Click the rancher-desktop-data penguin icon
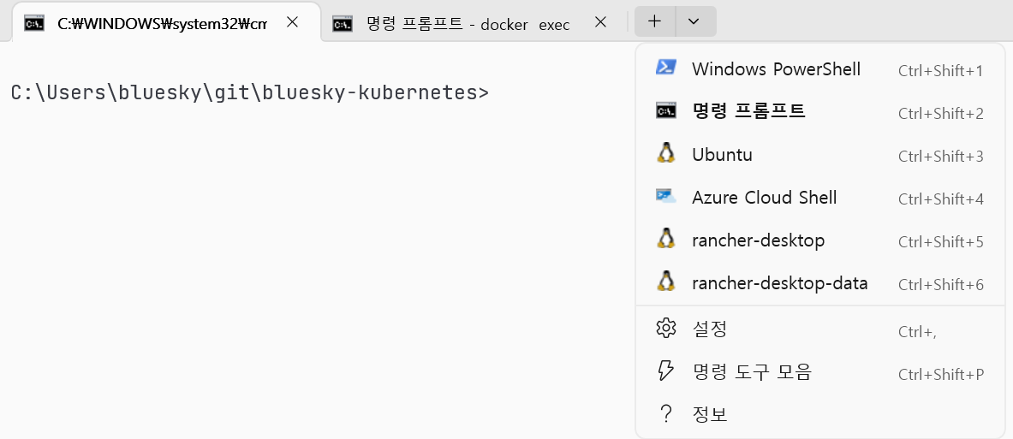This screenshot has height=439, width=1013. click(666, 282)
